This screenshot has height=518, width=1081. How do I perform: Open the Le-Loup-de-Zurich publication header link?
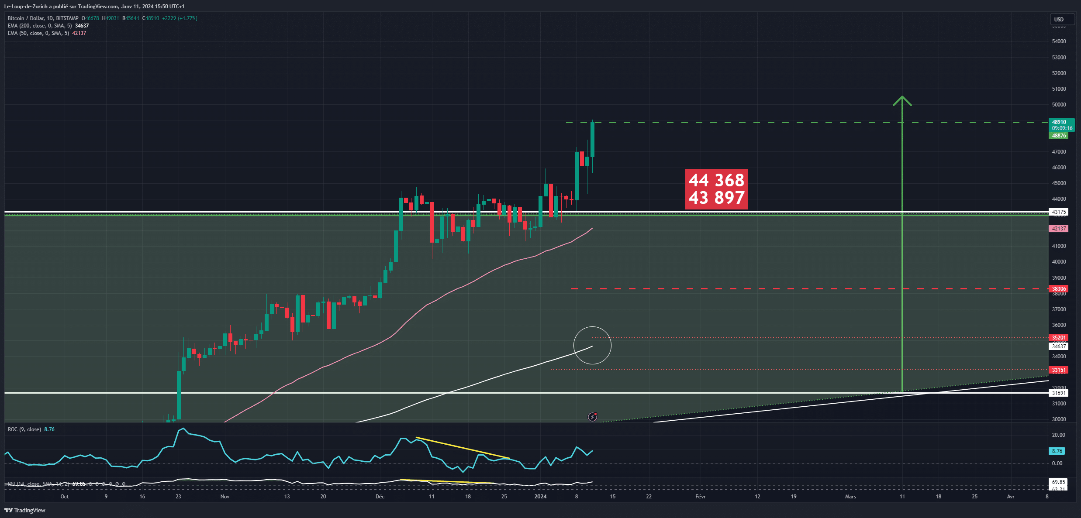tap(94, 7)
